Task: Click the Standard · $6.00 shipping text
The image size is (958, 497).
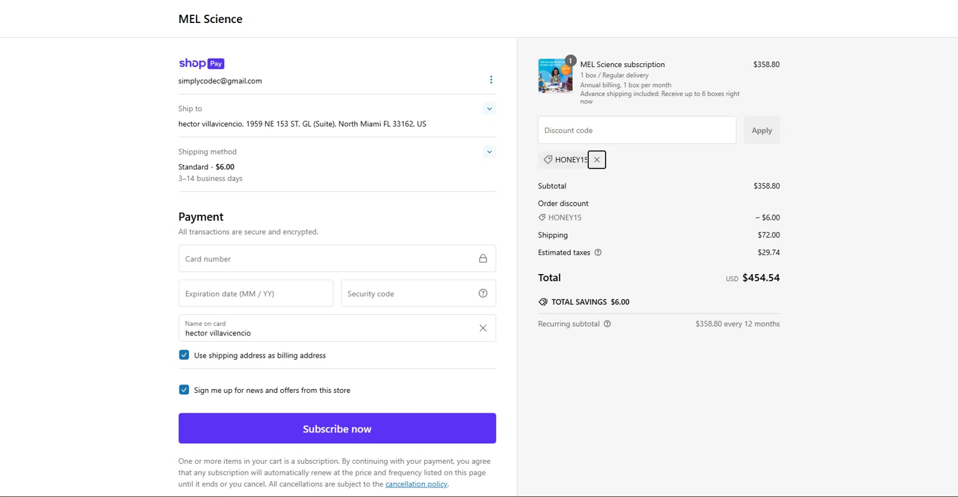Action: coord(206,167)
